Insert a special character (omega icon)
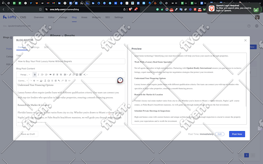This screenshot has width=263, height=164. (49, 81)
